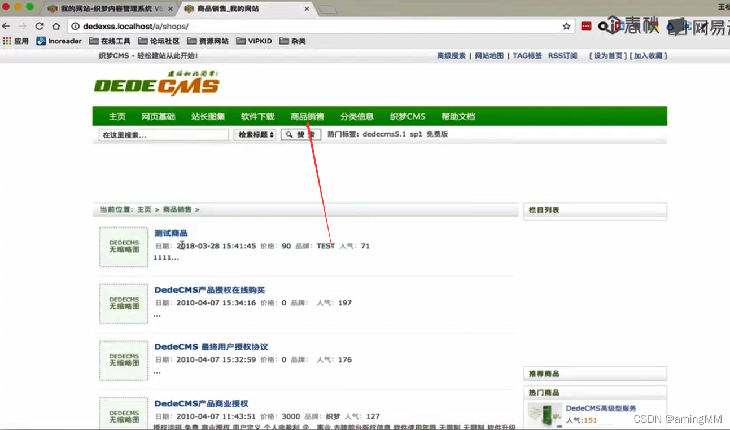Open the home page via the home icon

[55, 25]
